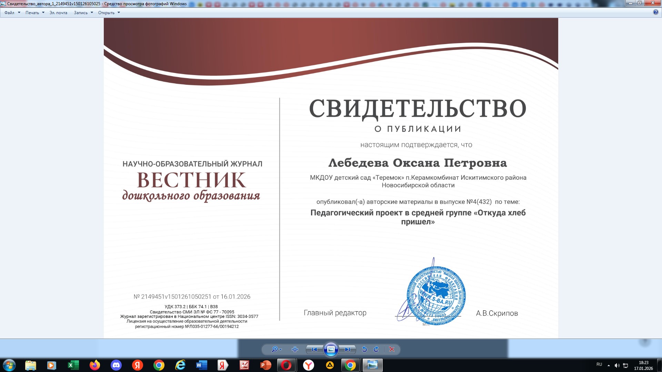The width and height of the screenshot is (662, 372).
Task: Rotate image counterclockwise
Action: (364, 349)
